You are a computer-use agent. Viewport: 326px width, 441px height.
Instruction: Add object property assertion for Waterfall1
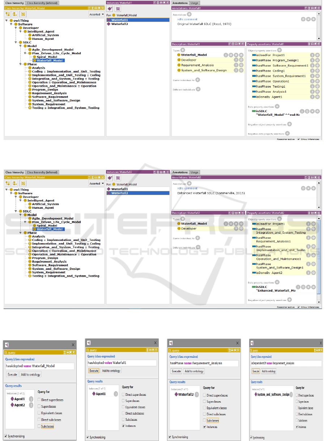(x=279, y=50)
